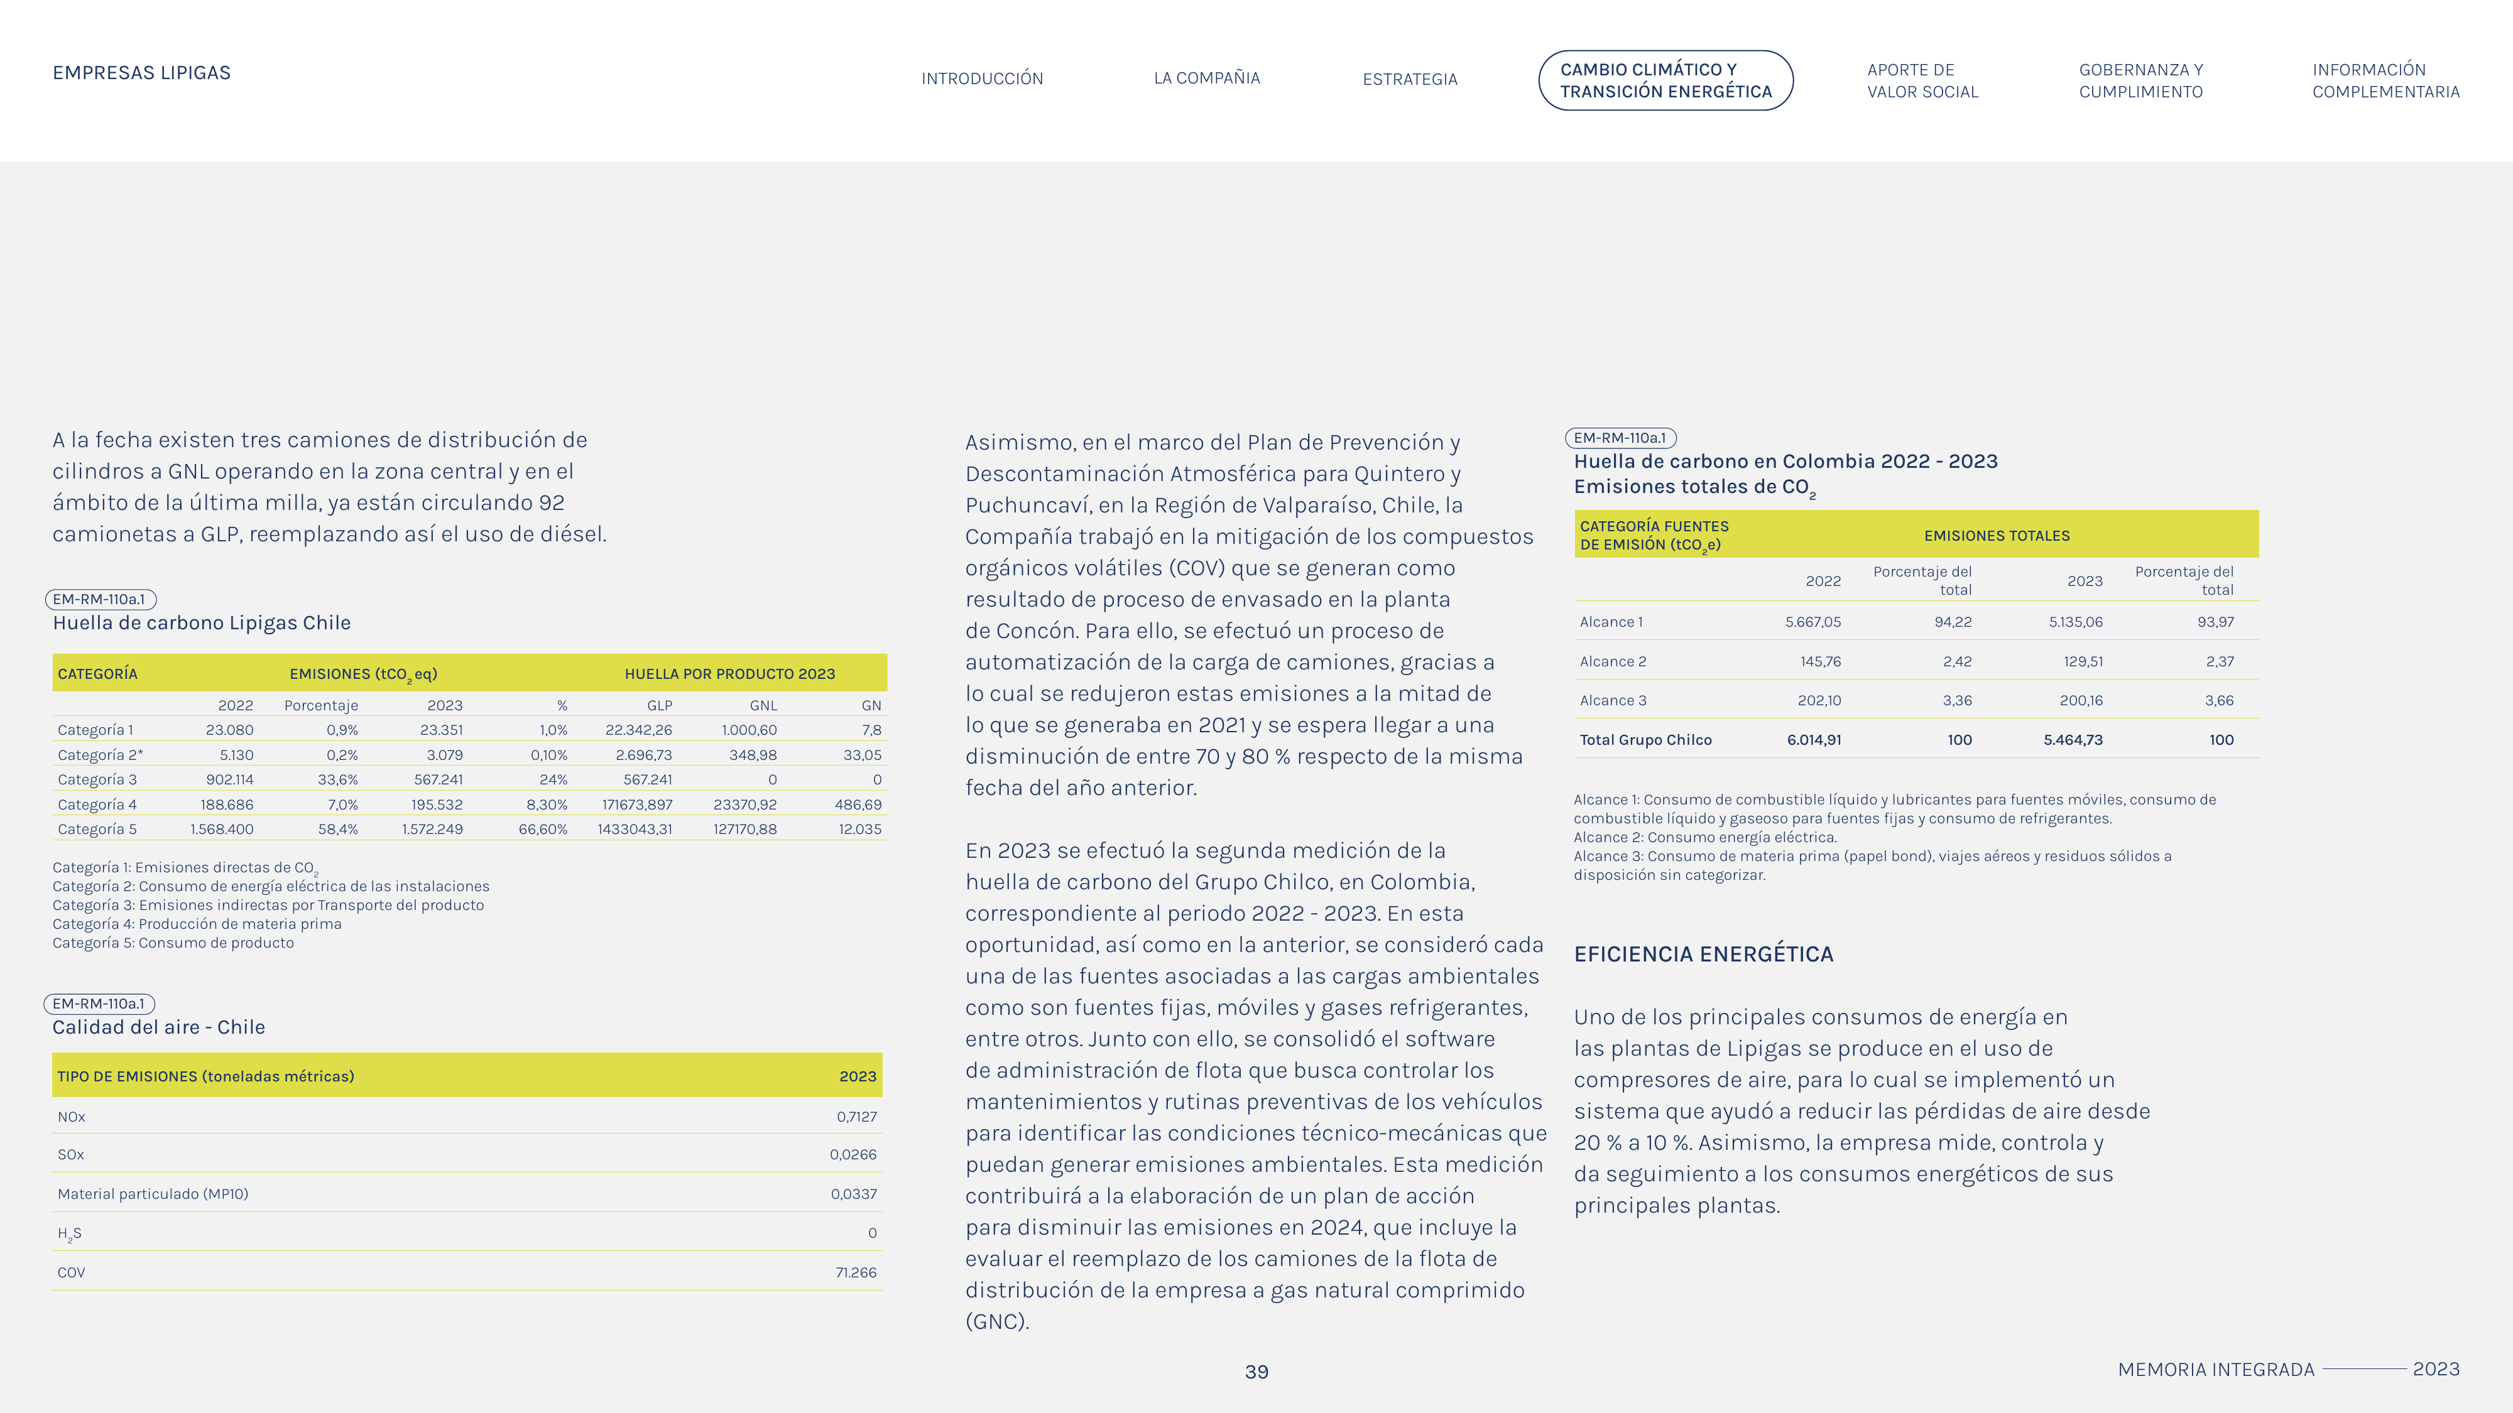Click EM-RM-110a.1 tag above Calidad del aire
The height and width of the screenshot is (1413, 2513).
pyautogui.click(x=99, y=1004)
